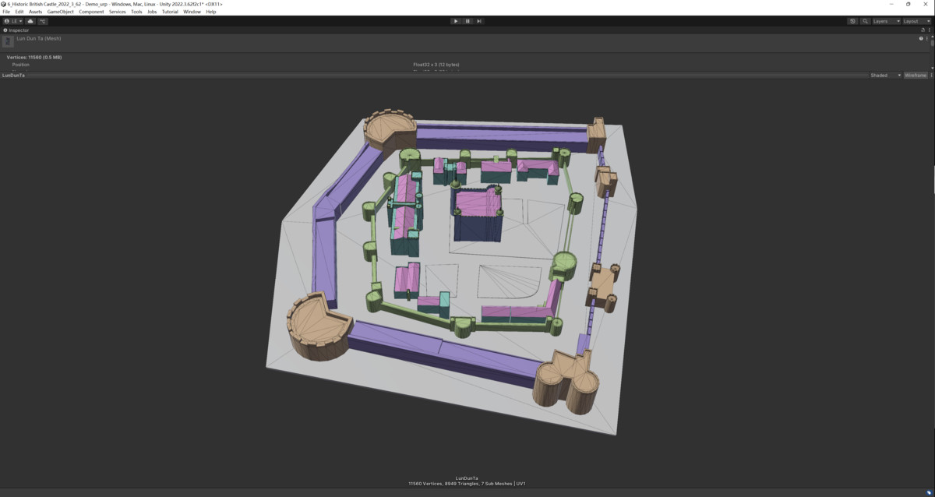Switch to the Inspector tab

19,30
